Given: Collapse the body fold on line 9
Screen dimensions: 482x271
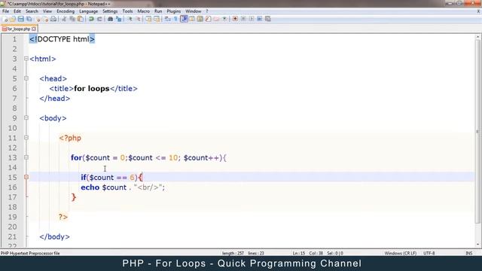Looking at the screenshot, I should 26,118.
